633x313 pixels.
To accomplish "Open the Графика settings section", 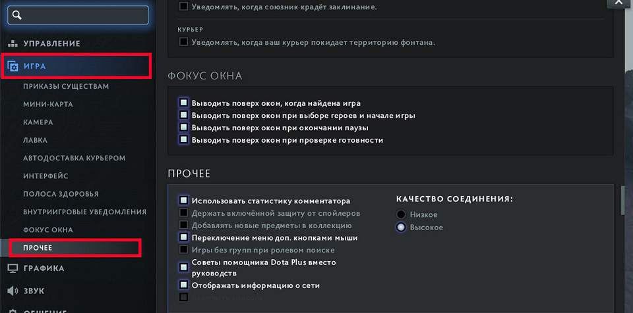I will coord(44,268).
